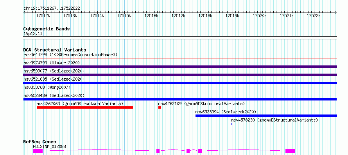Click the blue bar under nsv6523994
Image resolution: width=348 pixels, height=155 pixels.
tap(266, 116)
